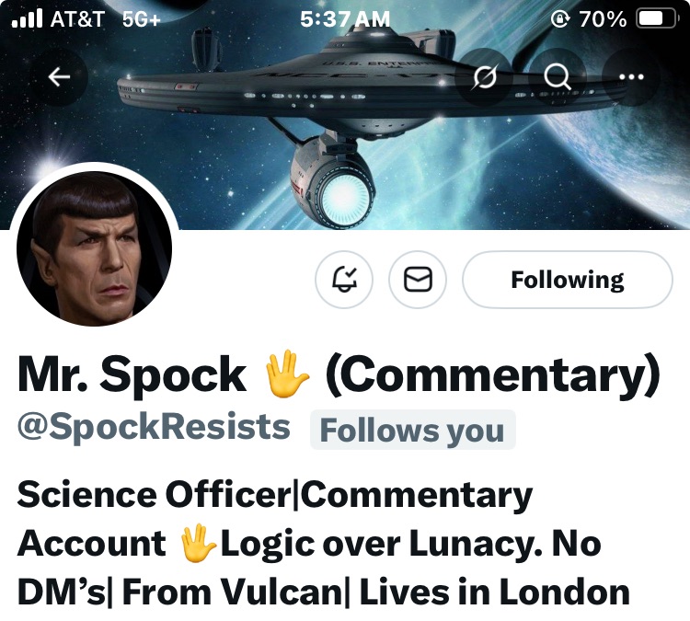The width and height of the screenshot is (690, 621).
Task: Tap the Lives in London bio text
Action: 495,592
